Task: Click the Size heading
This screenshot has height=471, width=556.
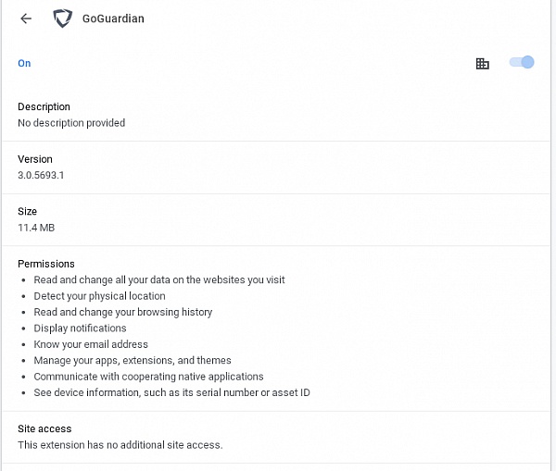Action: (27, 211)
